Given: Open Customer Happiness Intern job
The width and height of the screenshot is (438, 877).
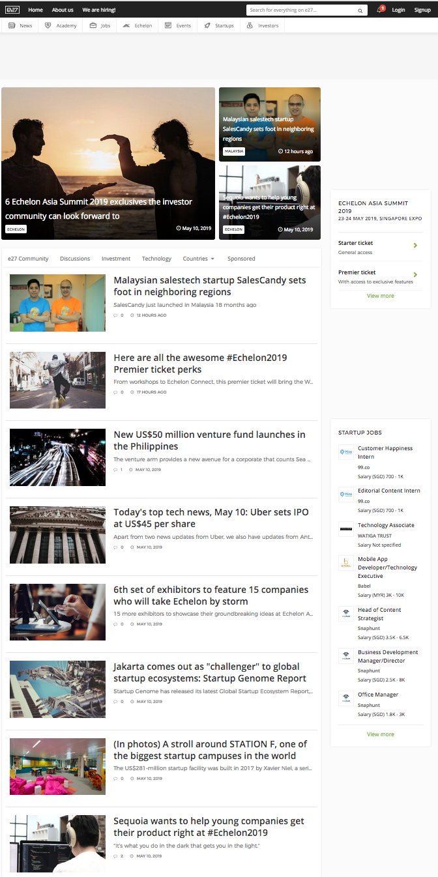Looking at the screenshot, I should [x=385, y=452].
